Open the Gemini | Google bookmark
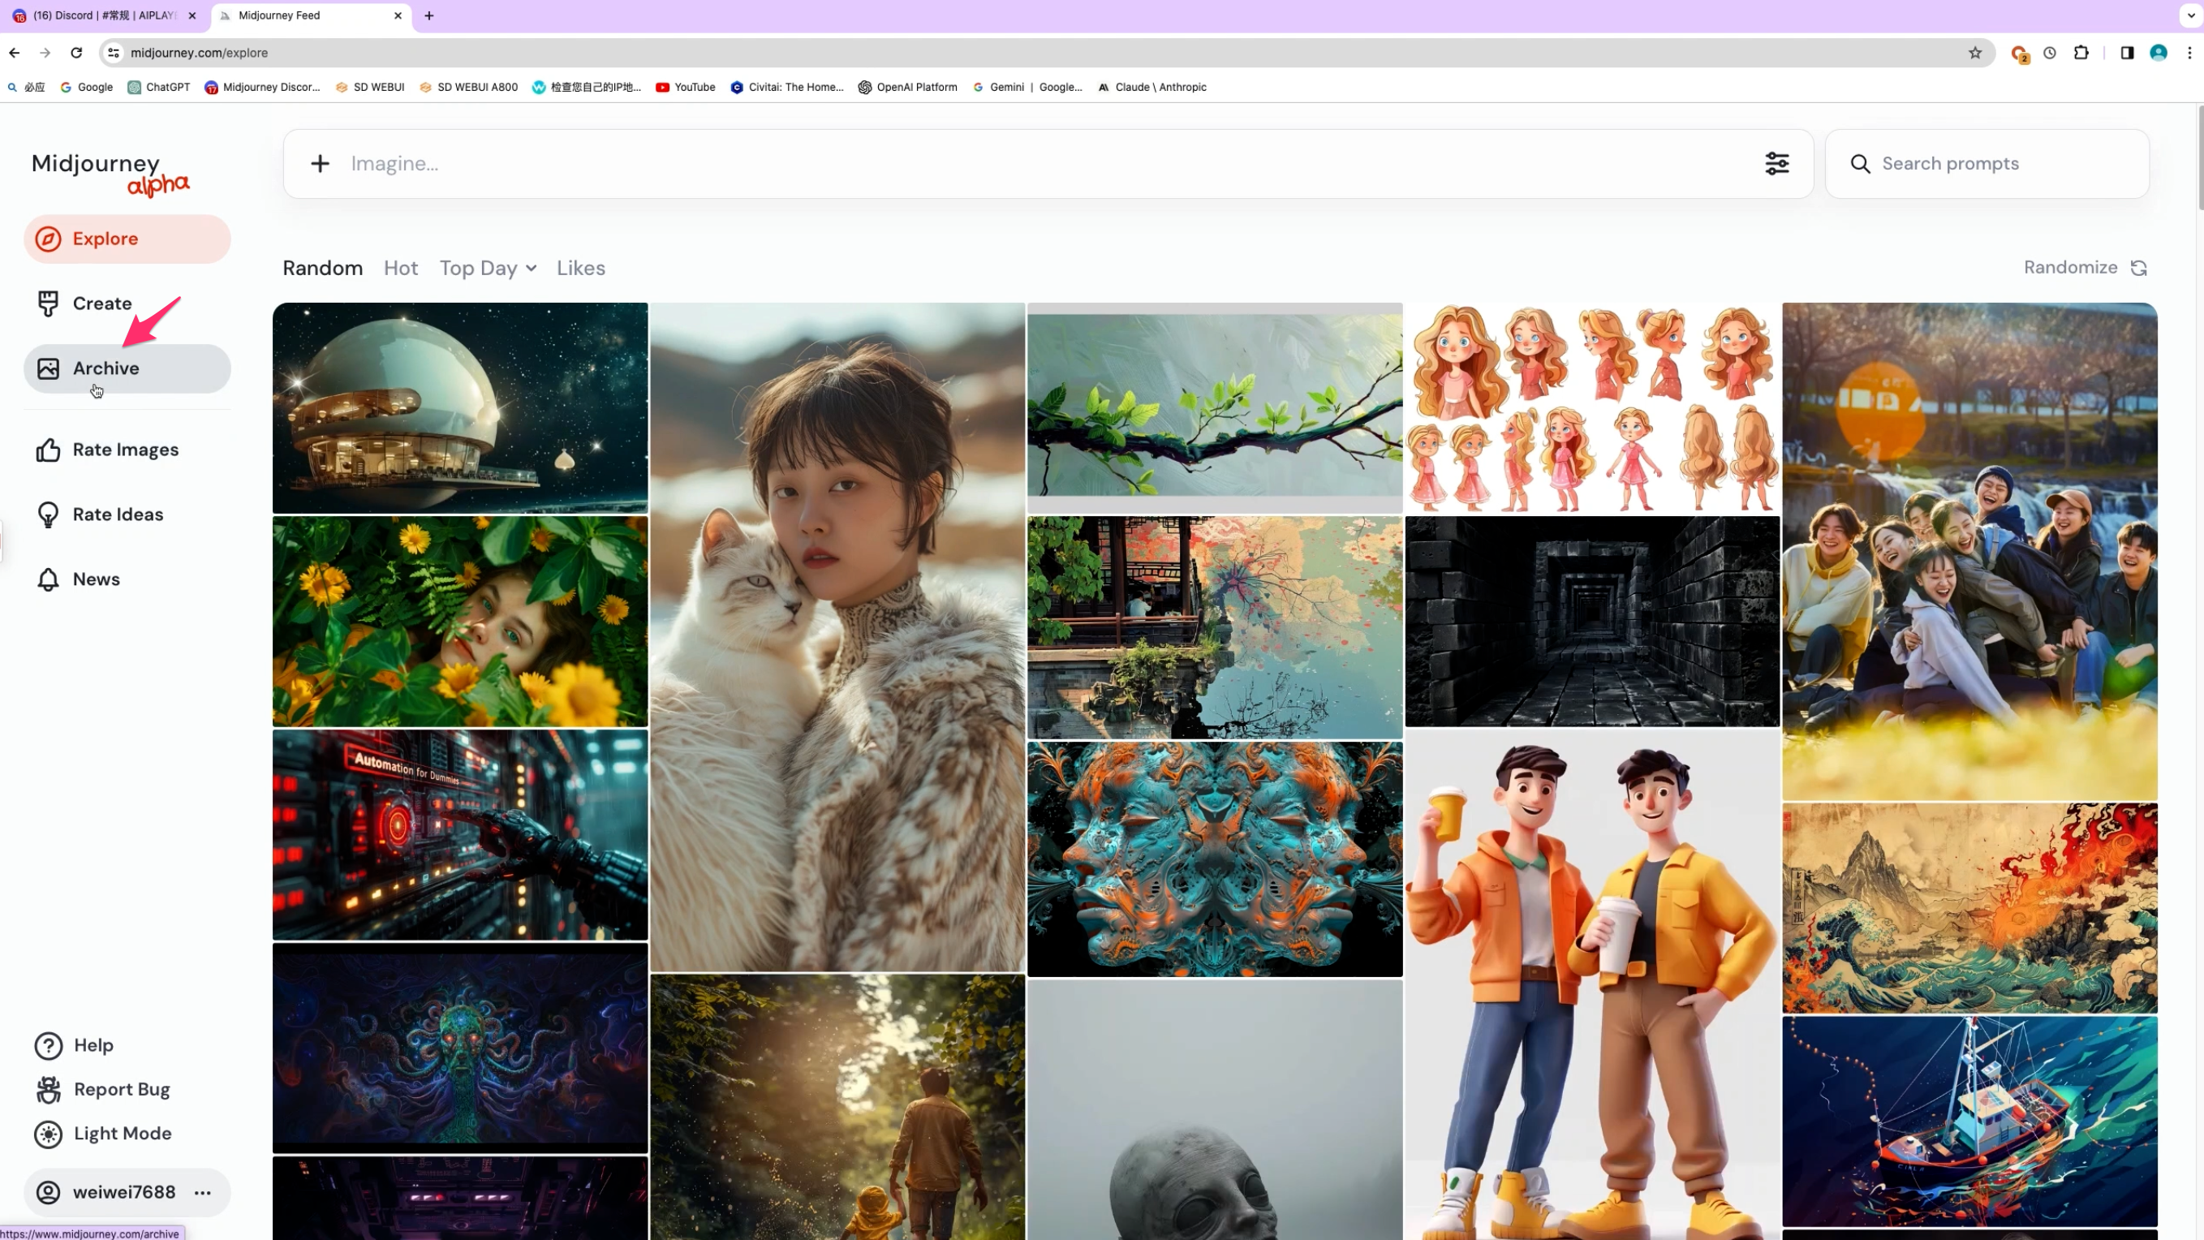Image resolution: width=2204 pixels, height=1240 pixels. [x=1027, y=88]
